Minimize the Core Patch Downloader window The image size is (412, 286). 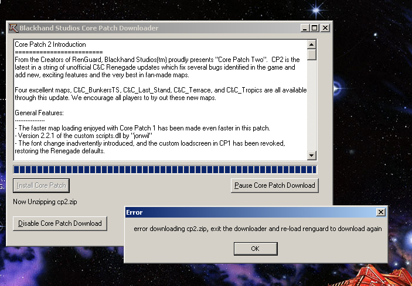click(305, 28)
